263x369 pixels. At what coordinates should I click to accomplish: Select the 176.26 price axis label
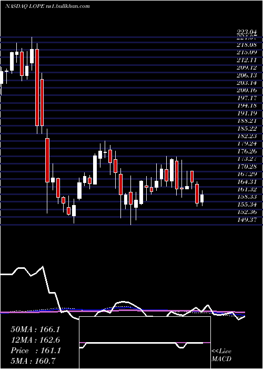click(246, 151)
